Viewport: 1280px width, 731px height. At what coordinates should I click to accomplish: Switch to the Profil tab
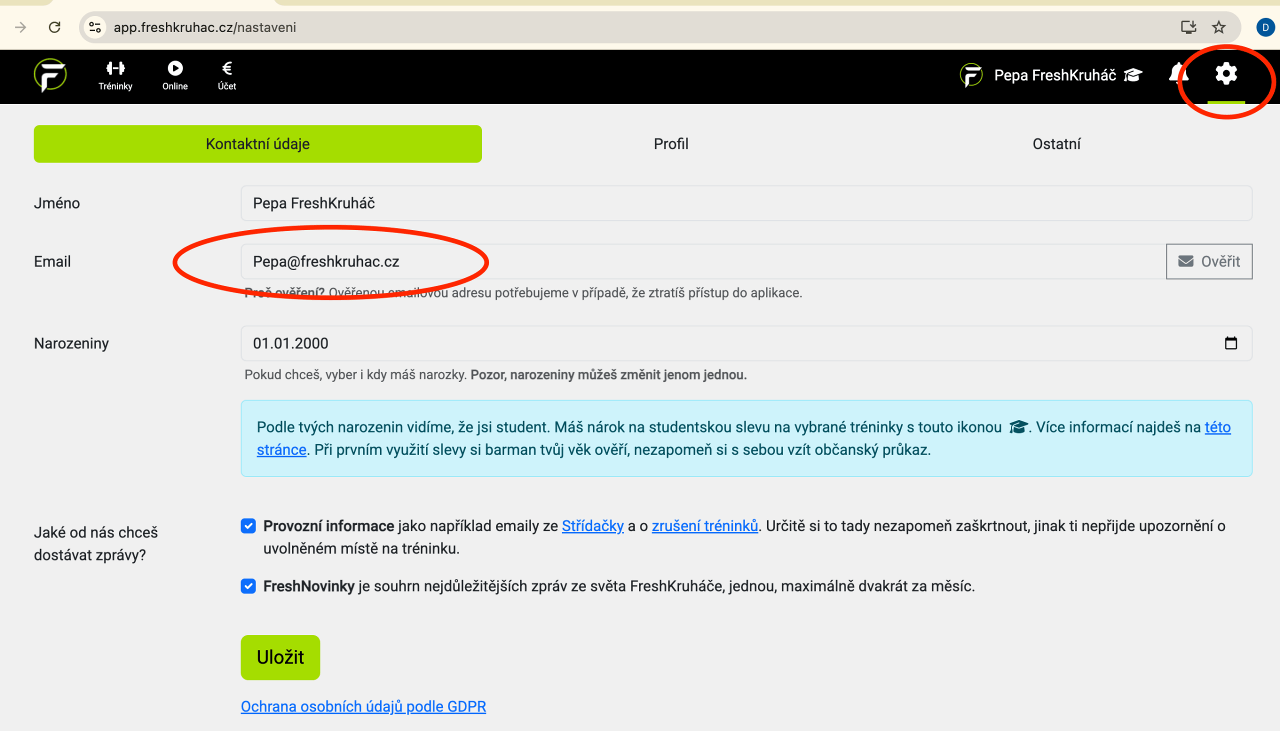pos(670,144)
